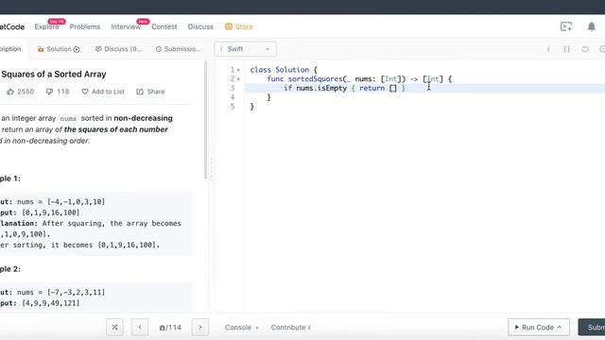Open the notifications bell

pos(591,26)
